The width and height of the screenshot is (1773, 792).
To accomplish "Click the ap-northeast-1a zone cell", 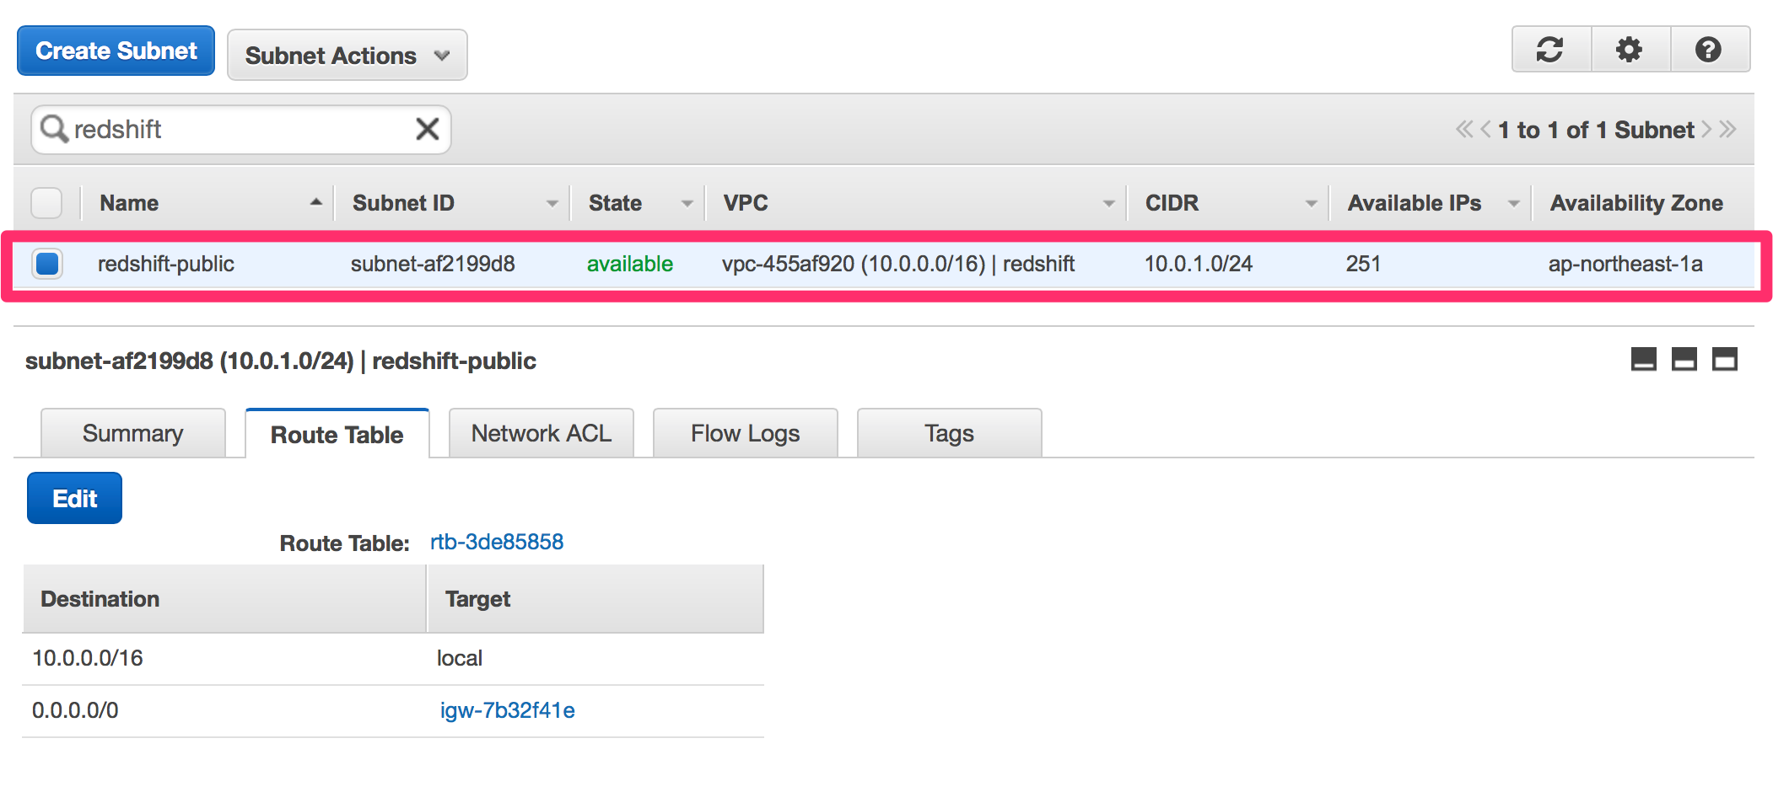I will tap(1625, 264).
